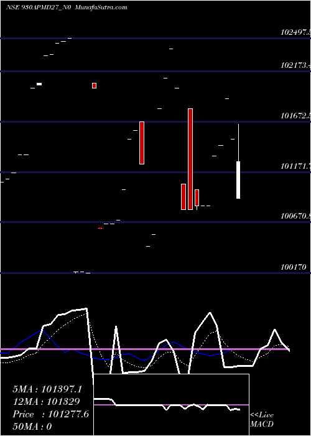The height and width of the screenshot is (436, 311).
Task: Click the tallest red candlestick
Action: [190, 159]
